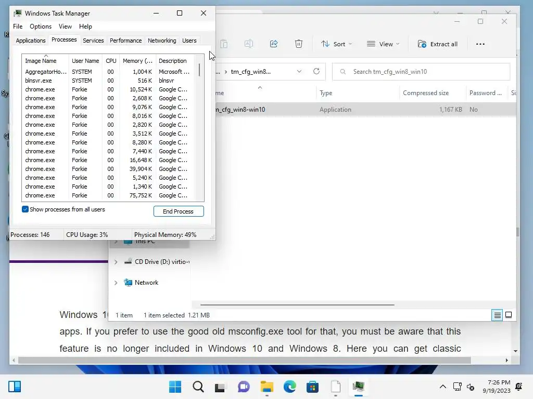Select the CD Drive (D:) virtio item

click(157, 262)
